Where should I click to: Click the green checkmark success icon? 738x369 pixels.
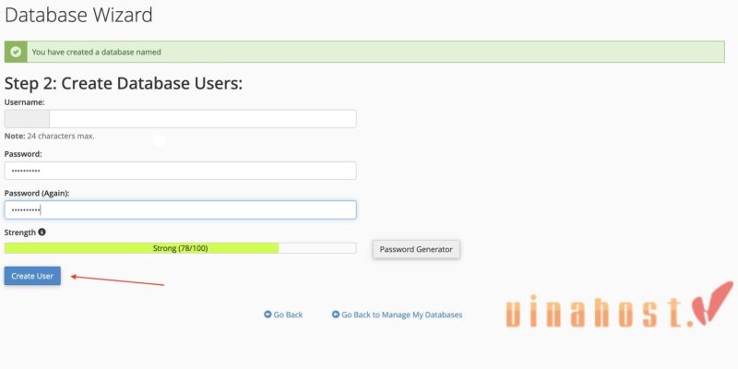16,52
